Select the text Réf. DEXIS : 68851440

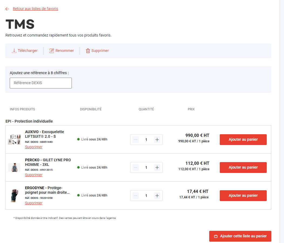[39, 142]
